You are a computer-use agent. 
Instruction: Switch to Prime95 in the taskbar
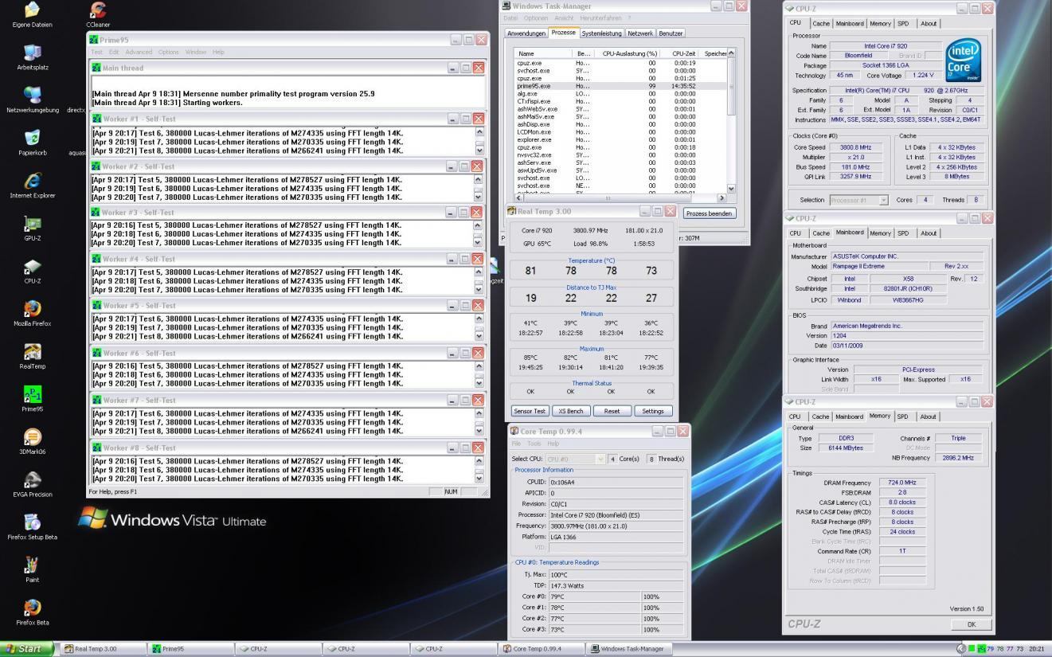click(192, 649)
